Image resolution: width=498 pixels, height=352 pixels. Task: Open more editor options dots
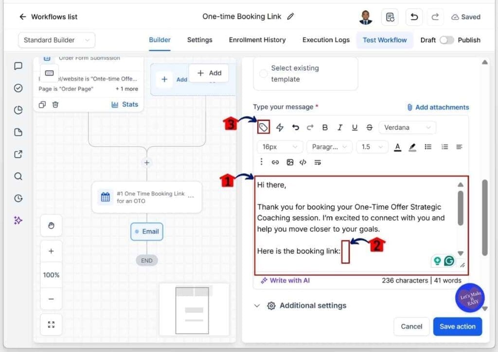pos(261,162)
